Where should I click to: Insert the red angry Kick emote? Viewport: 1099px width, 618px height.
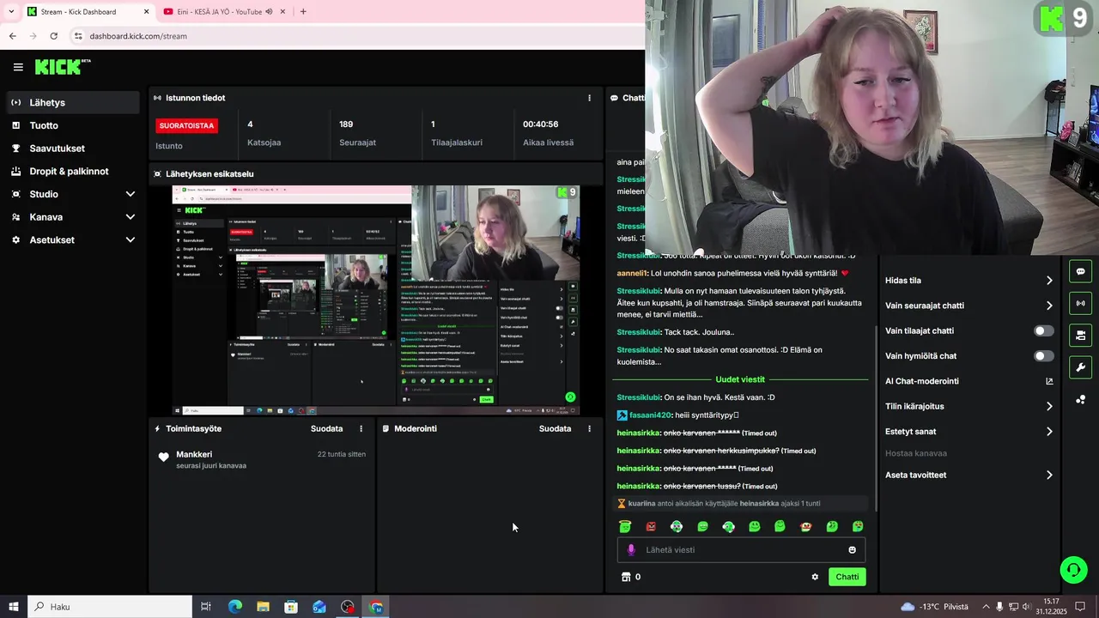(651, 526)
